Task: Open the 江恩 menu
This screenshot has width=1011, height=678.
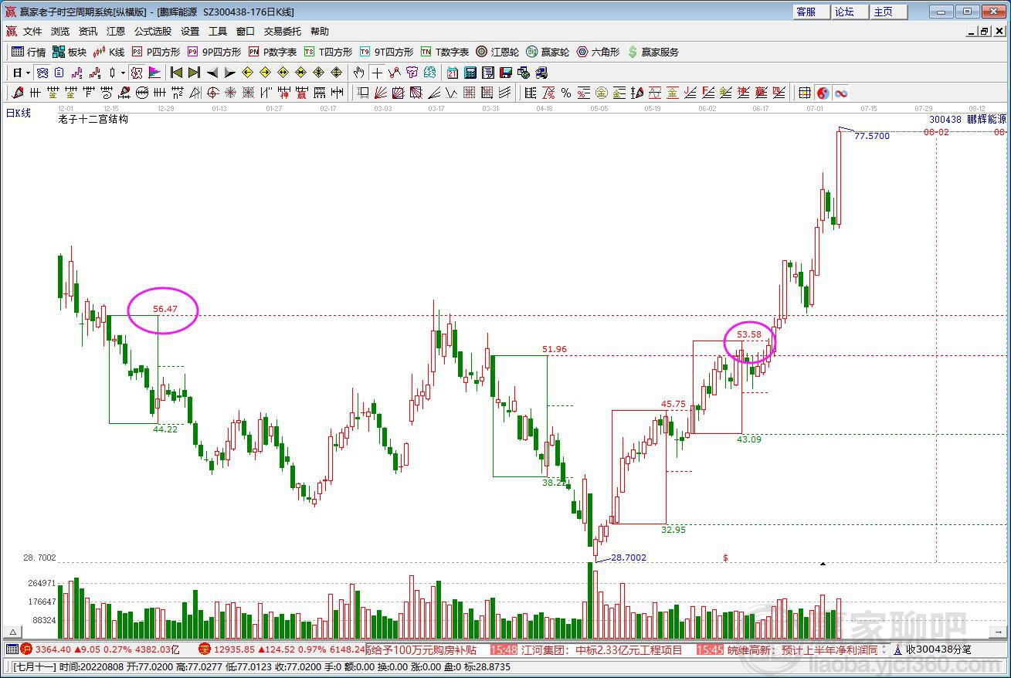Action: (116, 32)
